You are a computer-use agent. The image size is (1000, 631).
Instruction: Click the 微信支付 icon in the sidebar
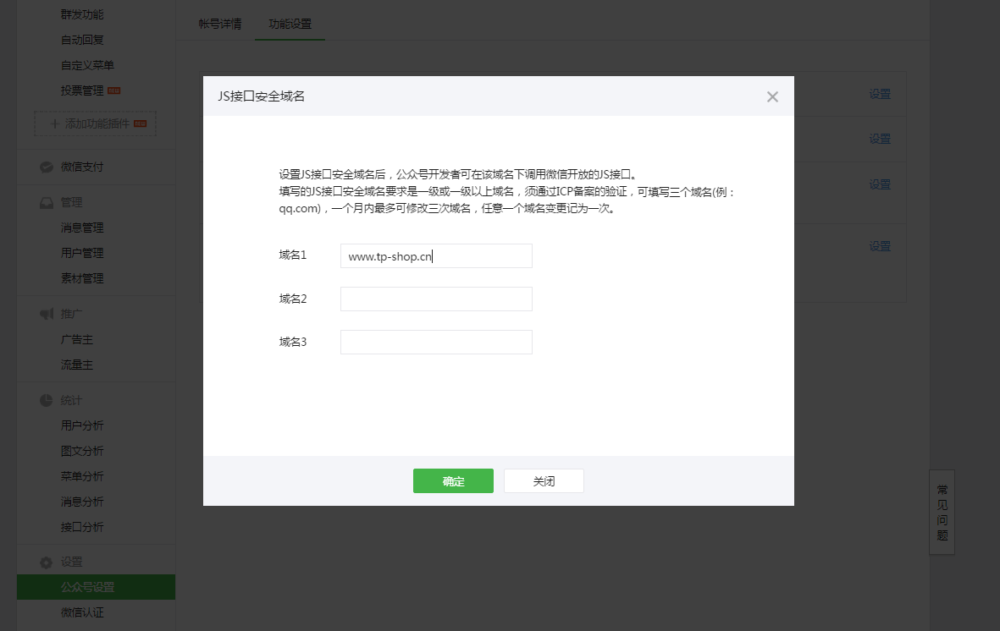(x=47, y=167)
